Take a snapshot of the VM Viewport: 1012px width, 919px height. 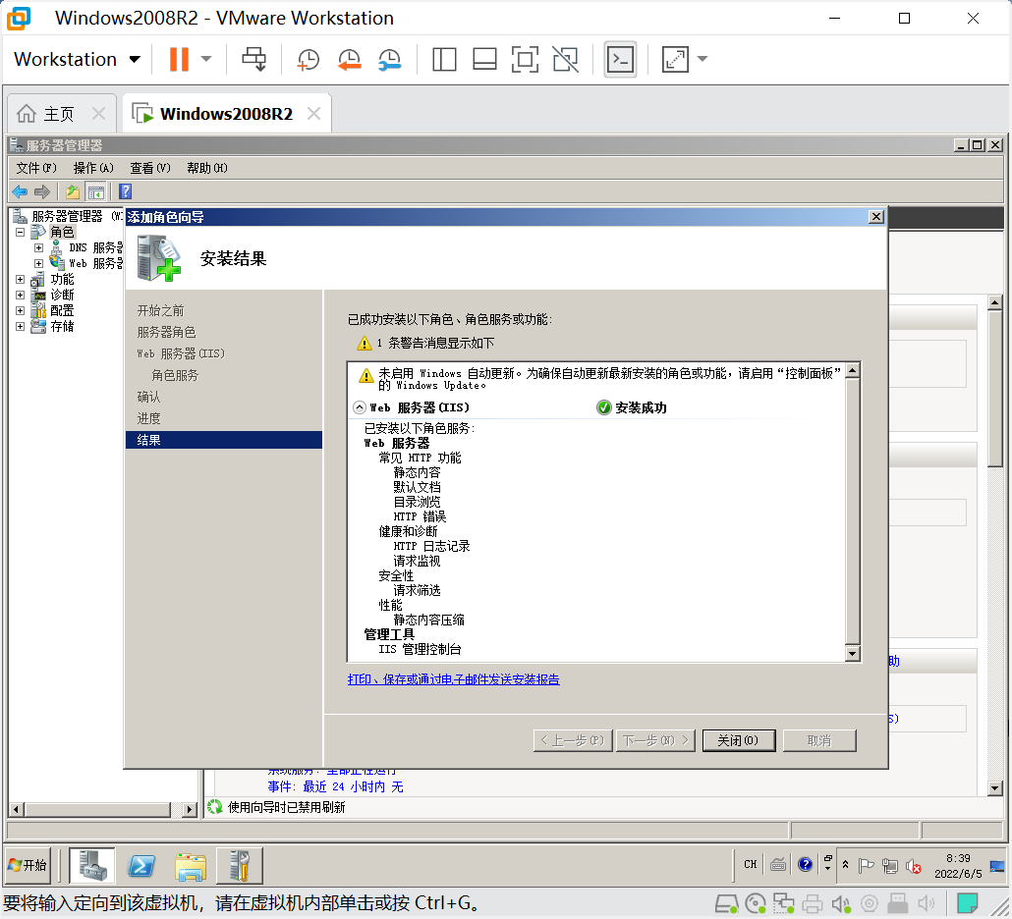pos(308,59)
